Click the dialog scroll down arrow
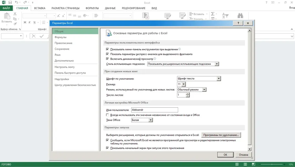295x167 pixels. pyautogui.click(x=250, y=149)
